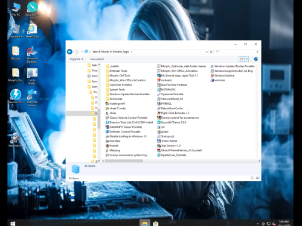Click the Explorer back arrow button
This screenshot has height=226, width=302.
pos(69,52)
